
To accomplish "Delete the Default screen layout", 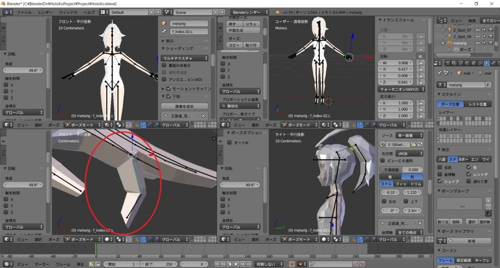I will point(158,12).
